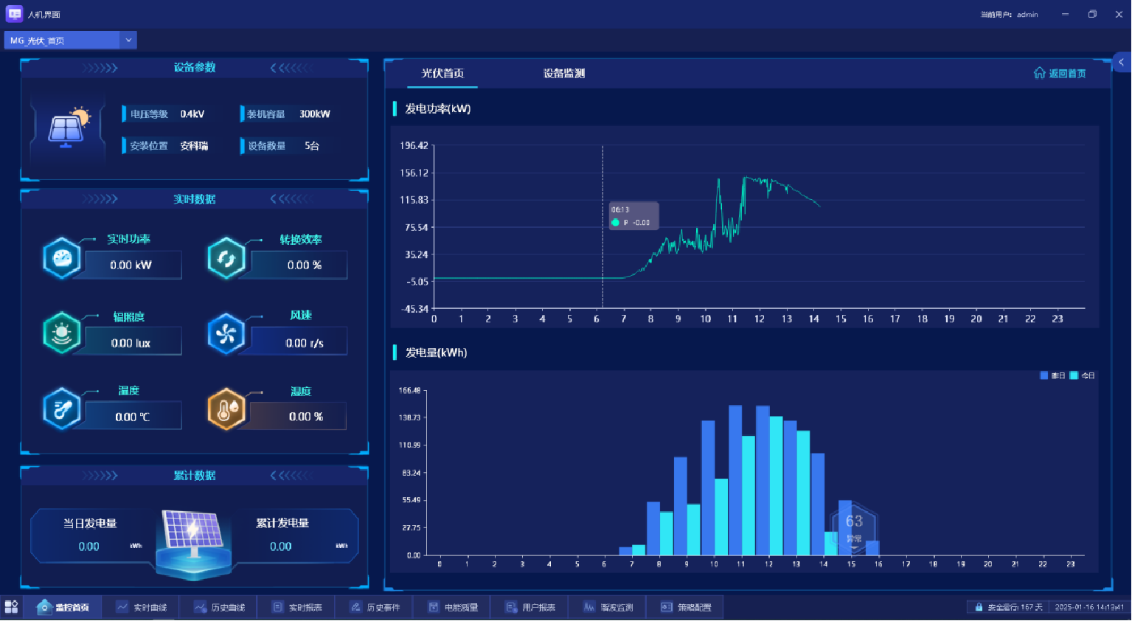Open the 用户报表 bottom tab
This screenshot has width=1132, height=621.
point(529,607)
